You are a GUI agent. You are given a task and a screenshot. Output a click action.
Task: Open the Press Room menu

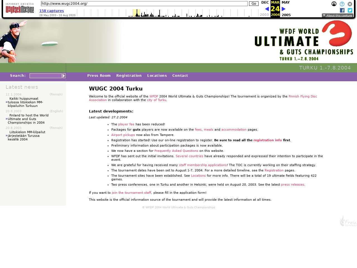99,76
